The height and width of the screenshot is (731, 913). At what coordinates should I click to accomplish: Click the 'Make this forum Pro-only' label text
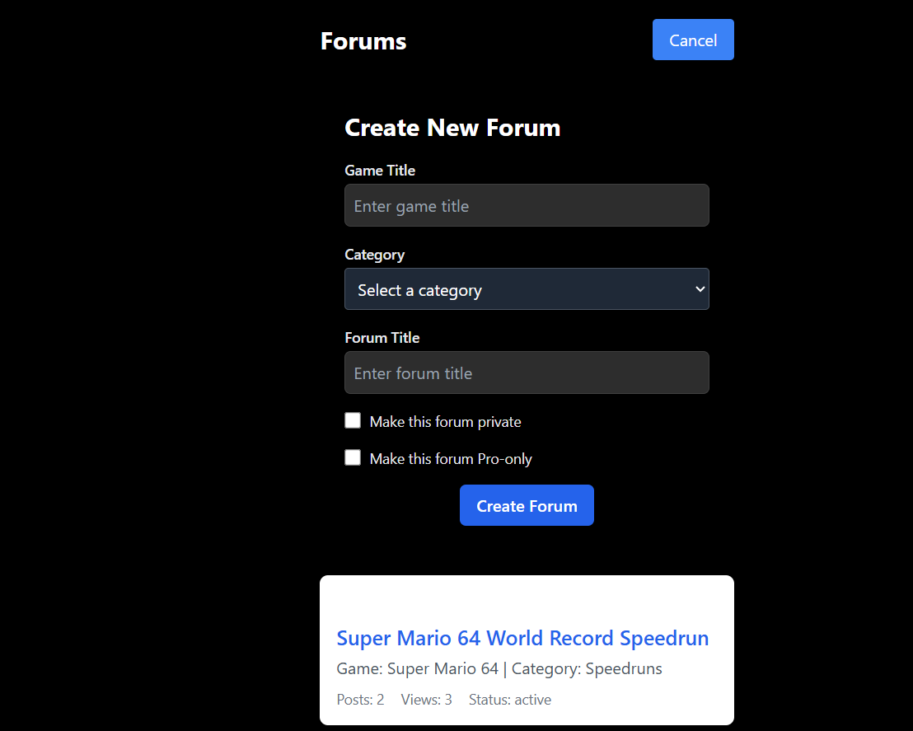tap(451, 459)
